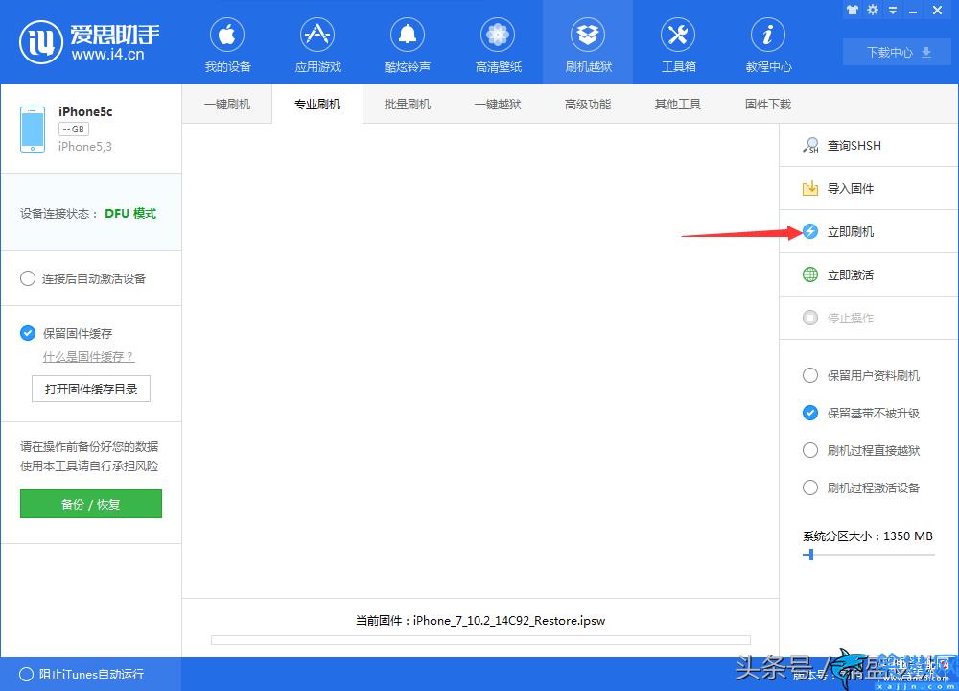The height and width of the screenshot is (691, 959).
Task: Click 当前固件 iPhone_7_10.2_14C92_Restore.ipsw text
Action: pyautogui.click(x=480, y=621)
